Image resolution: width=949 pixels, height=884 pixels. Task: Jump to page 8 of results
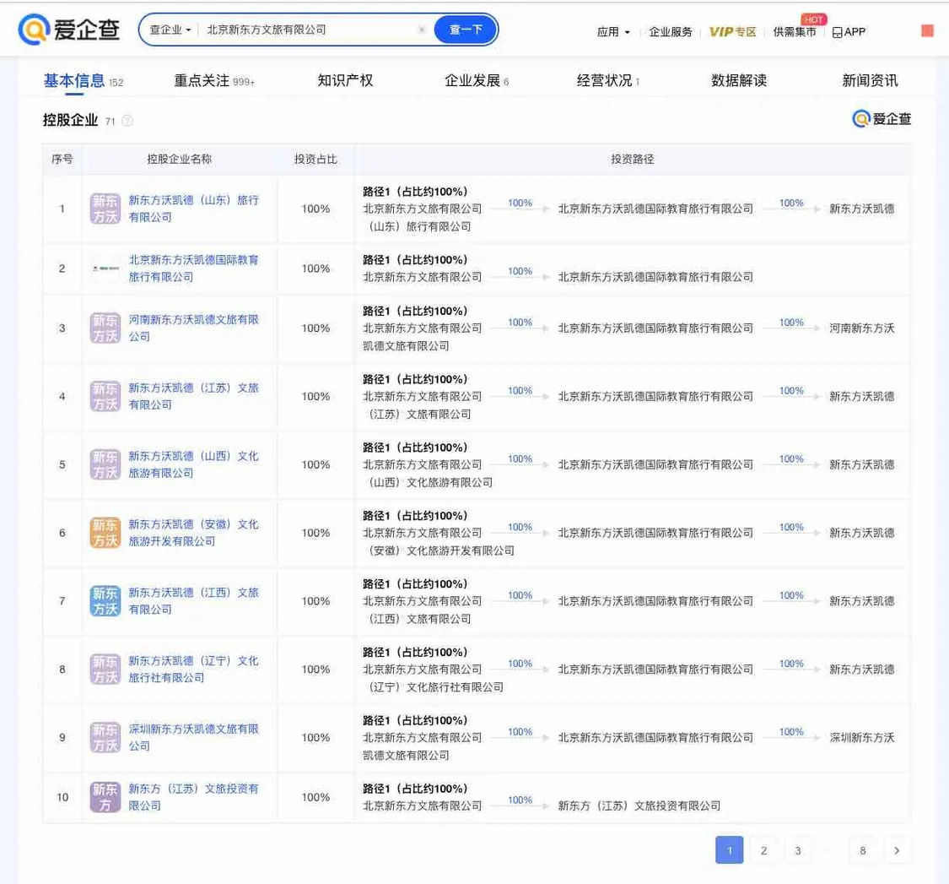862,850
